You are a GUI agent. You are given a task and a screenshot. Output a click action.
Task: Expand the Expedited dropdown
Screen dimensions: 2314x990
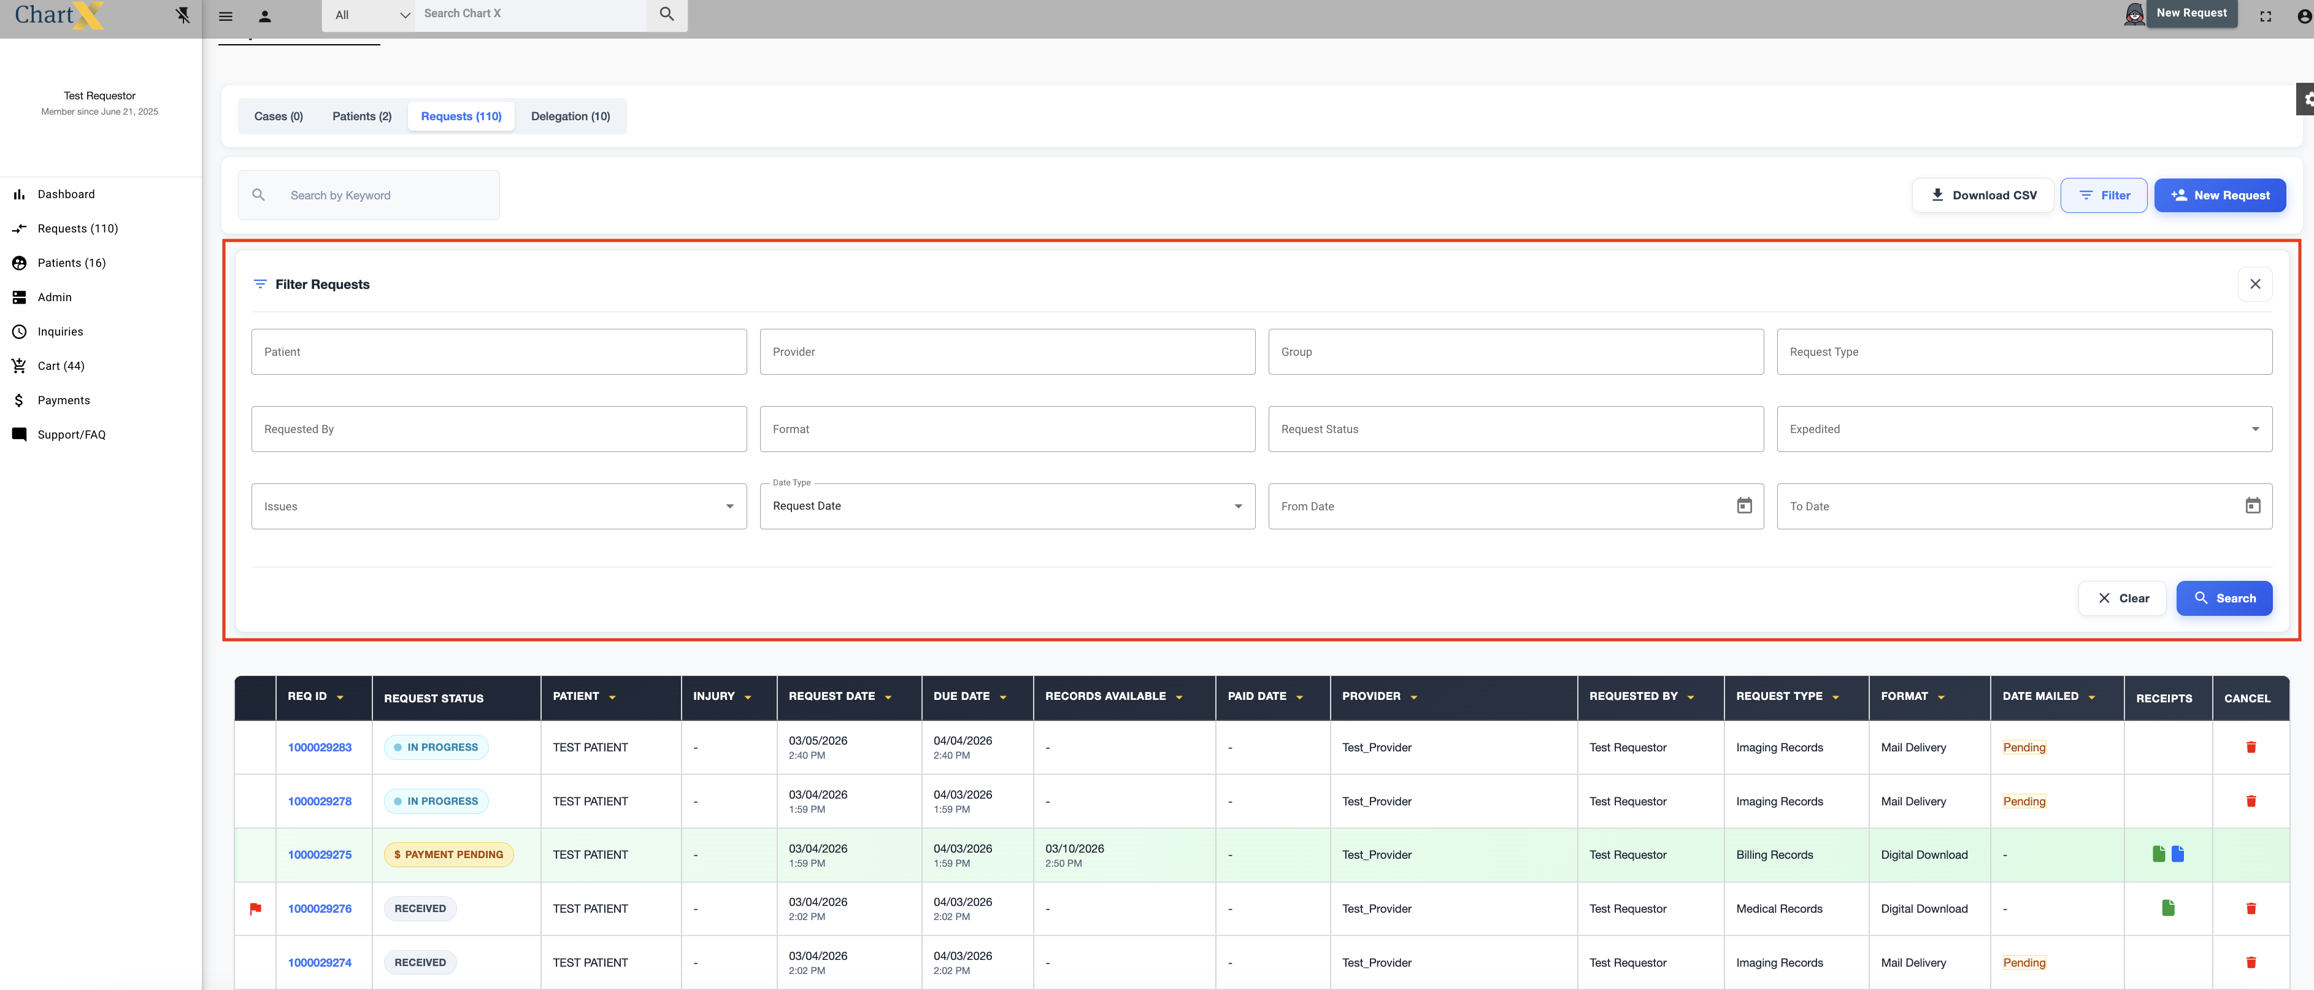[2254, 429]
